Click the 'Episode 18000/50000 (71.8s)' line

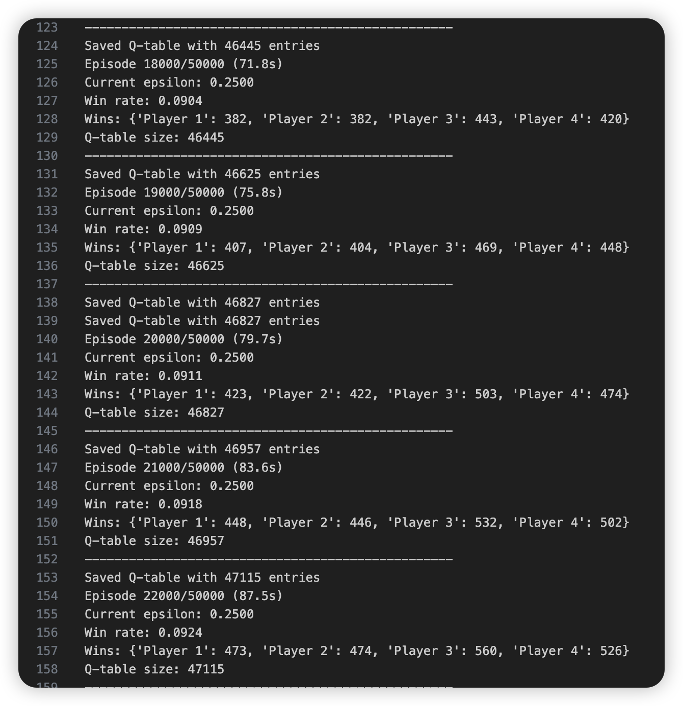183,64
